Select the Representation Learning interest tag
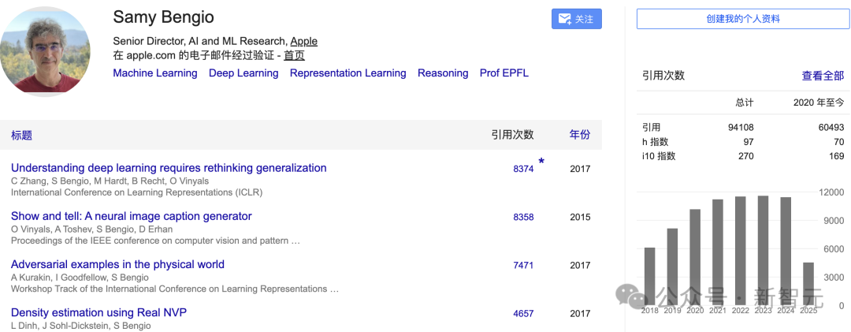This screenshot has width=851, height=332. coord(348,73)
